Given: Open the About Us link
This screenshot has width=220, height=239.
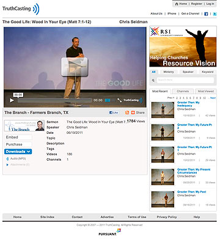Looking at the screenshot, I should tap(156, 13).
